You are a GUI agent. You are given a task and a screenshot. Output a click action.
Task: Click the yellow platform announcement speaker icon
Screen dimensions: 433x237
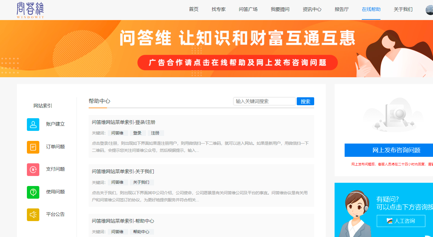click(x=33, y=215)
